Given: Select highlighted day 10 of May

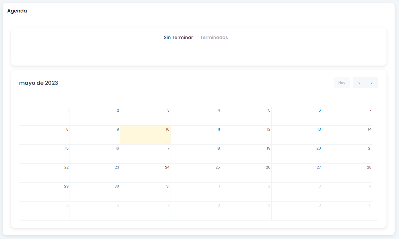Looking at the screenshot, I should [145, 135].
